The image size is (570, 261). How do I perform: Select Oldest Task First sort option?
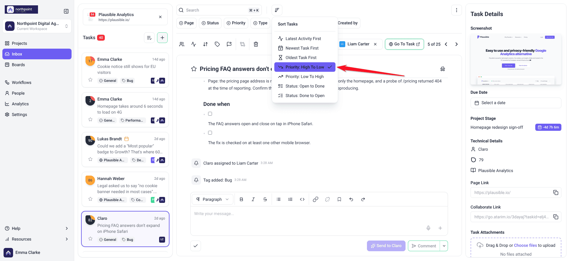pos(305,58)
